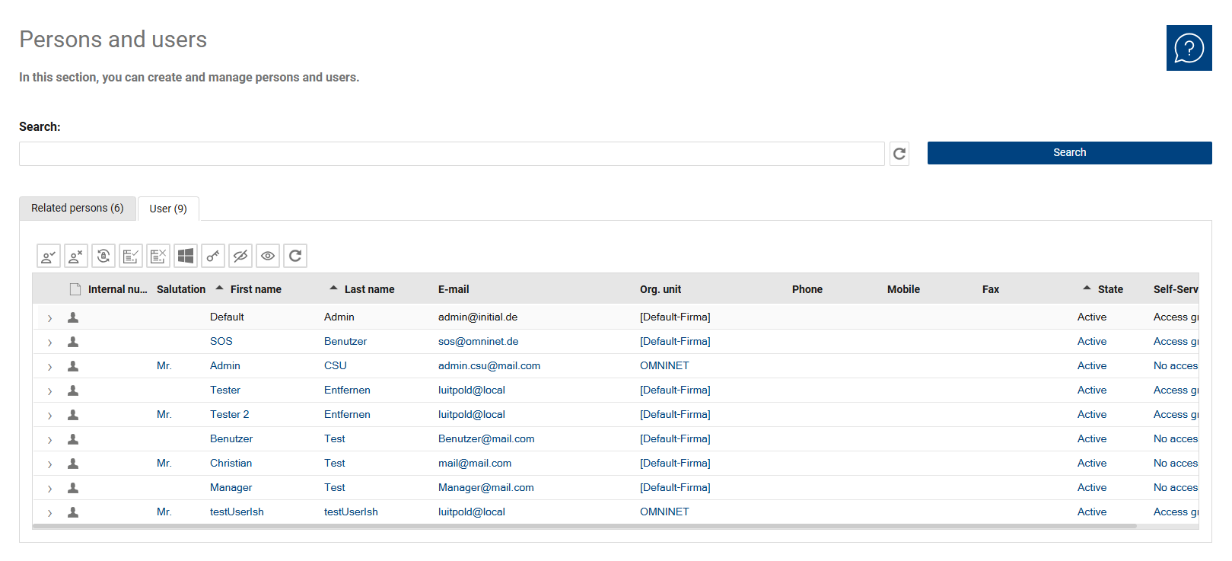Click person icon in Tester 2 row
Image resolution: width=1232 pixels, height=561 pixels.
pyautogui.click(x=73, y=415)
